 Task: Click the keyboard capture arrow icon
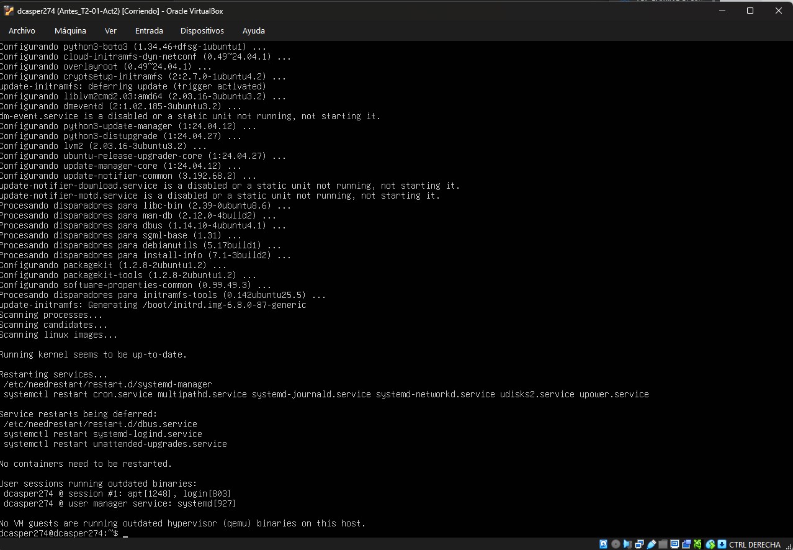click(x=722, y=544)
